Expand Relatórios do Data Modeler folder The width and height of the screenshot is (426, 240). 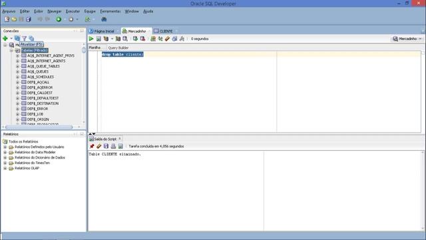[5, 153]
